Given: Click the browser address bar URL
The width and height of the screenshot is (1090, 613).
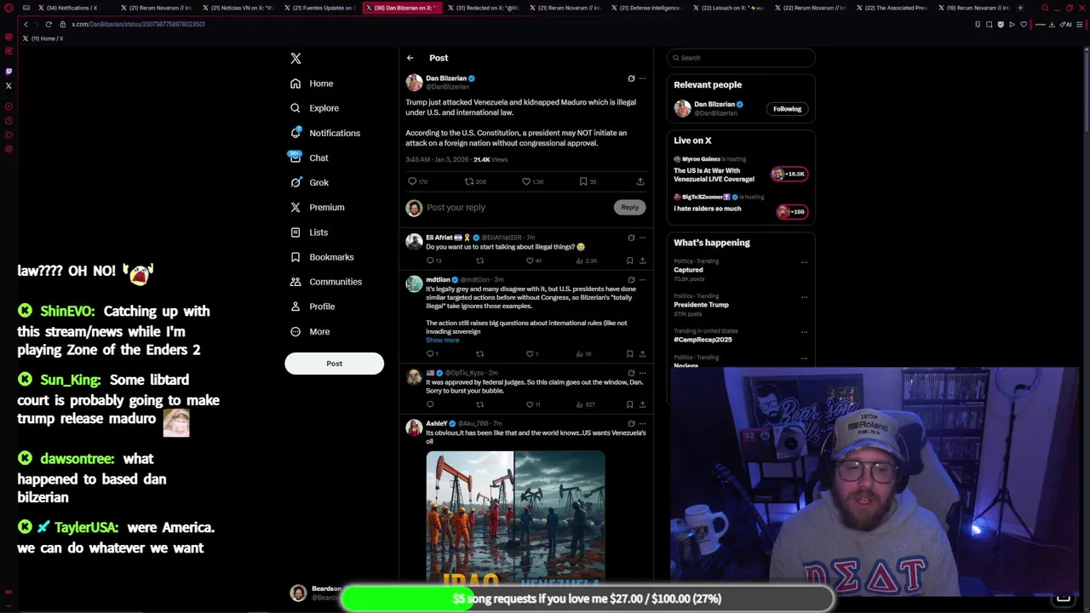Looking at the screenshot, I should [138, 24].
